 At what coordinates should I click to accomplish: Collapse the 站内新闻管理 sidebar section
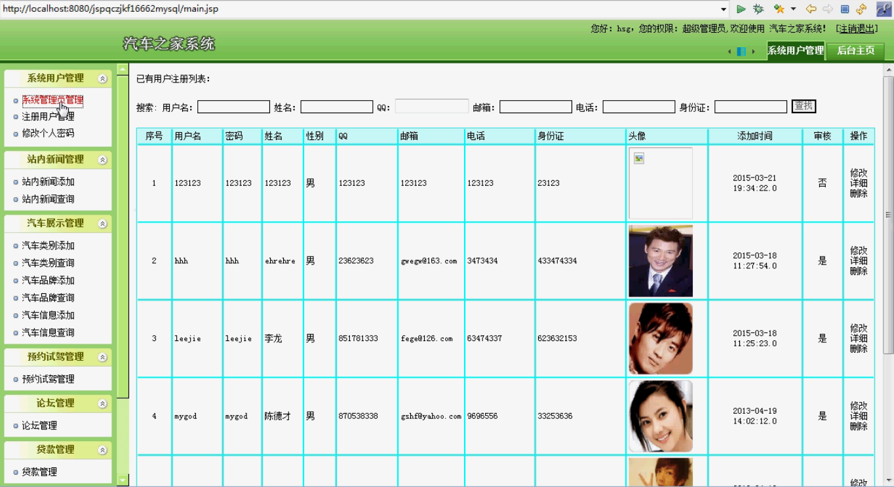tap(102, 160)
